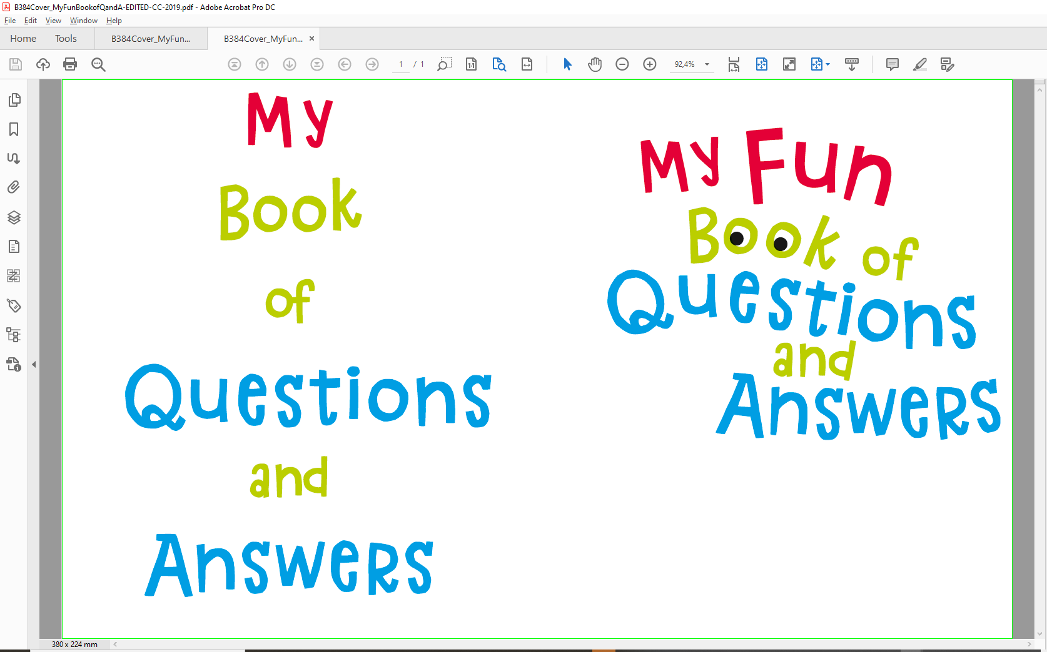The width and height of the screenshot is (1047, 652).
Task: Open the Standards info panel
Action: [x=14, y=364]
